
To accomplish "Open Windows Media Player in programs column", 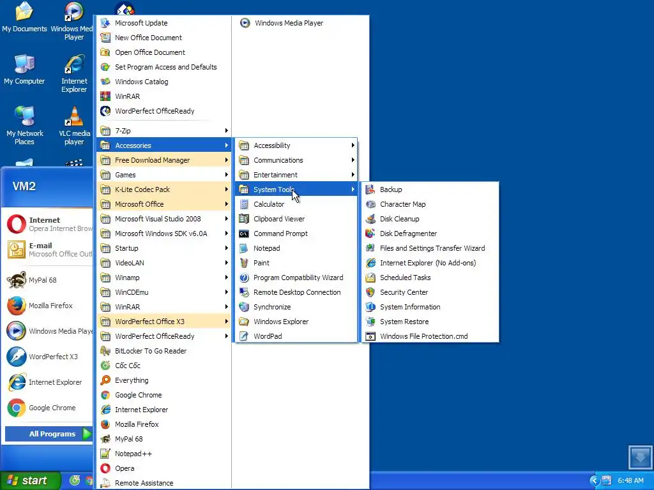I will [x=300, y=23].
